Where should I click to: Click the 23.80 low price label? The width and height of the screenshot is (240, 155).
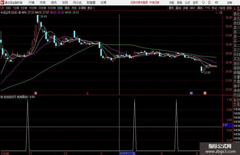click(x=207, y=73)
